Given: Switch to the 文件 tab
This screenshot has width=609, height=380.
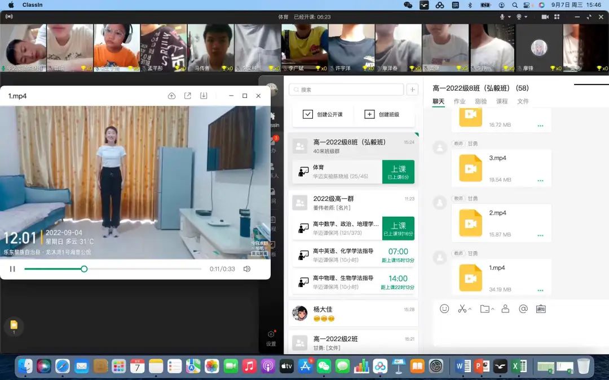Looking at the screenshot, I should point(523,101).
